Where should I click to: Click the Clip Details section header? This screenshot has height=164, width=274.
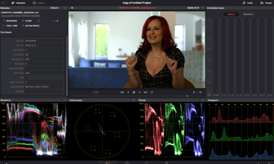tap(6, 32)
